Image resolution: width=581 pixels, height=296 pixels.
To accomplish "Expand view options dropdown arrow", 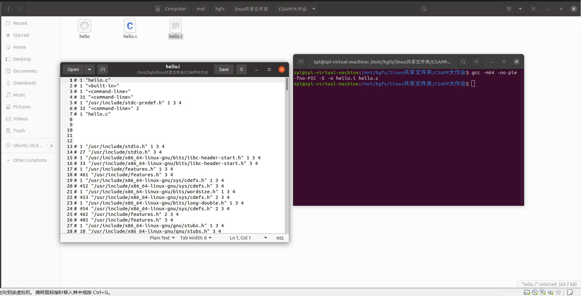I will pos(520,9).
